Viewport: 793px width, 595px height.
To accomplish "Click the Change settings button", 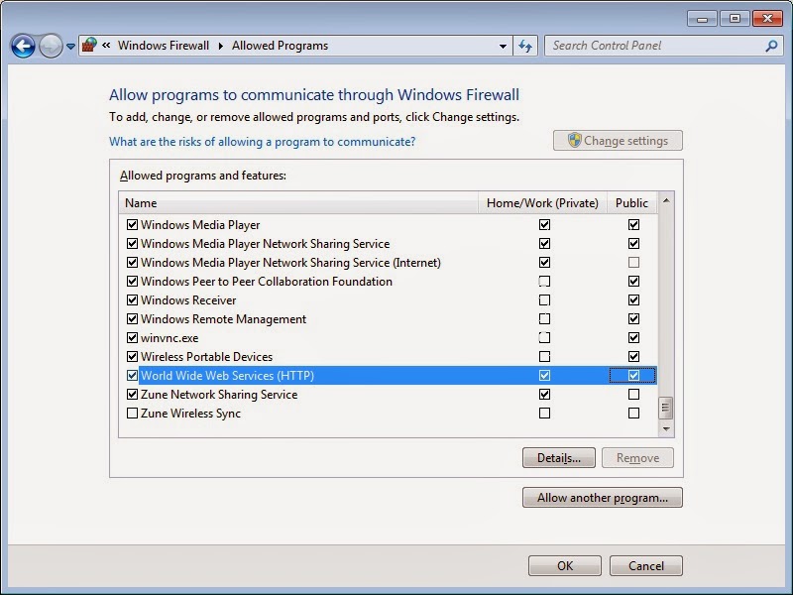I will tap(618, 141).
